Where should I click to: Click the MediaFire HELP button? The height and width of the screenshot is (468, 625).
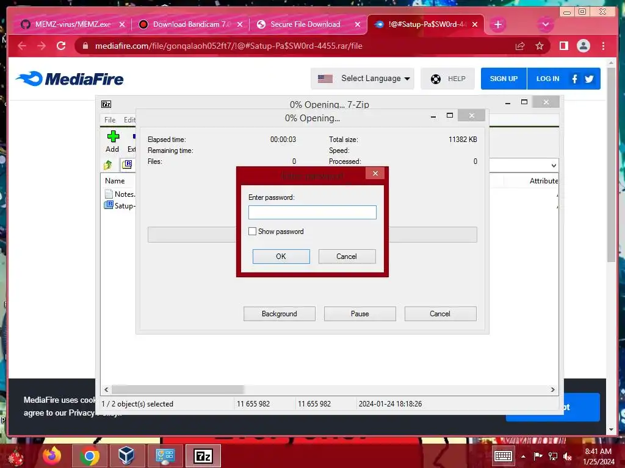coord(447,79)
